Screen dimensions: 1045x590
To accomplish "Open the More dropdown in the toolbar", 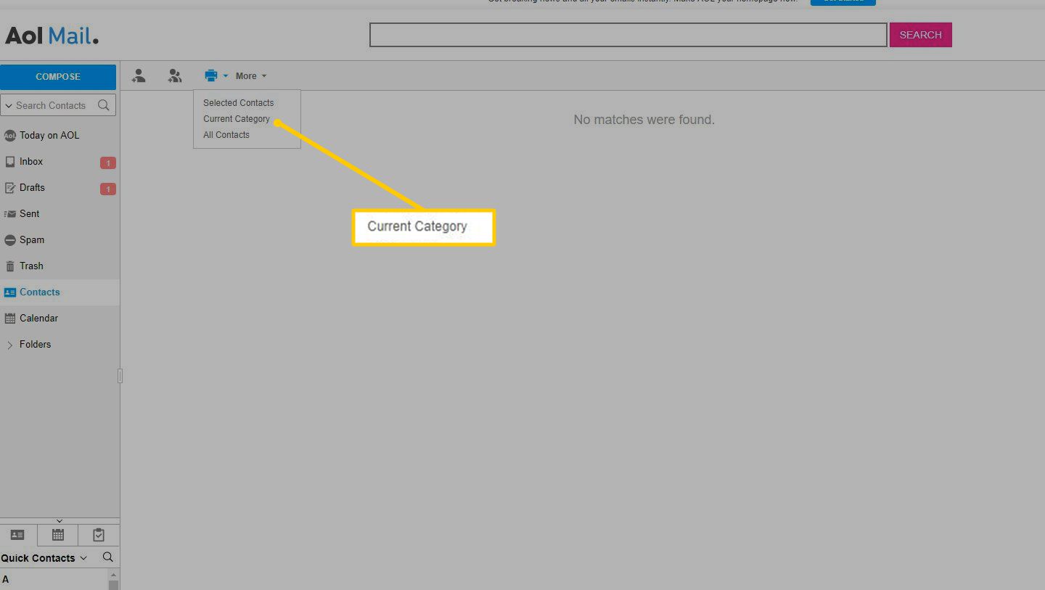I will 251,76.
